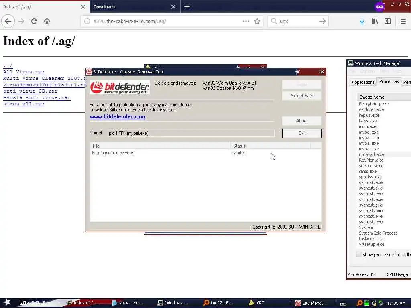Open the browser Home page icon
The width and height of the screenshot is (411, 308).
(x=47, y=21)
